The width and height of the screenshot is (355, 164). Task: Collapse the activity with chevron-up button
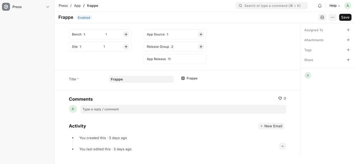pyautogui.click(x=283, y=146)
